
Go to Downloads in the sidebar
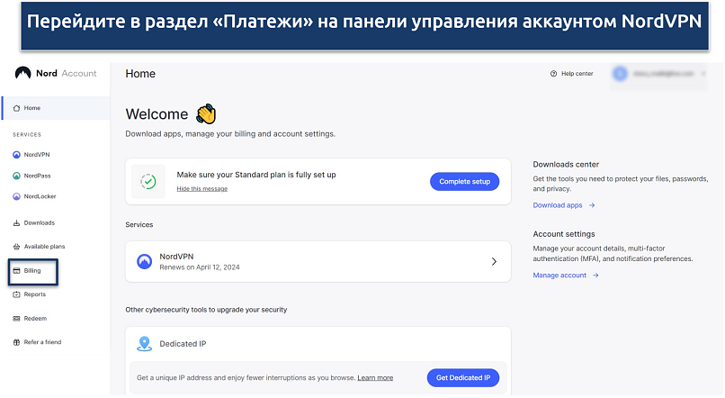39,222
